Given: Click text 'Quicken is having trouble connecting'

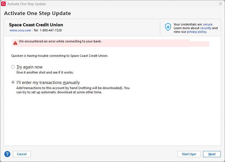Looking at the screenshot, I should (59, 56).
